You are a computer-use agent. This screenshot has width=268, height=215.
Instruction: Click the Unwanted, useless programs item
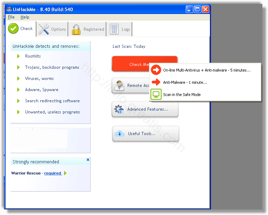(x=52, y=112)
